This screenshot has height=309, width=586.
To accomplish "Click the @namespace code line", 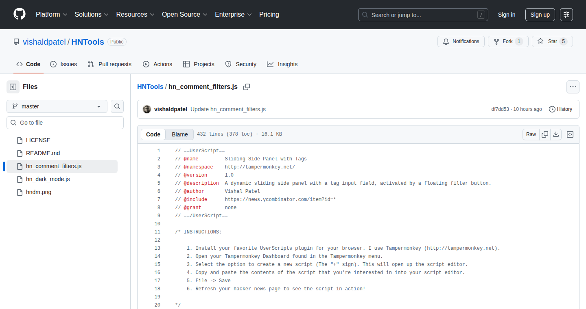I will 235,167.
